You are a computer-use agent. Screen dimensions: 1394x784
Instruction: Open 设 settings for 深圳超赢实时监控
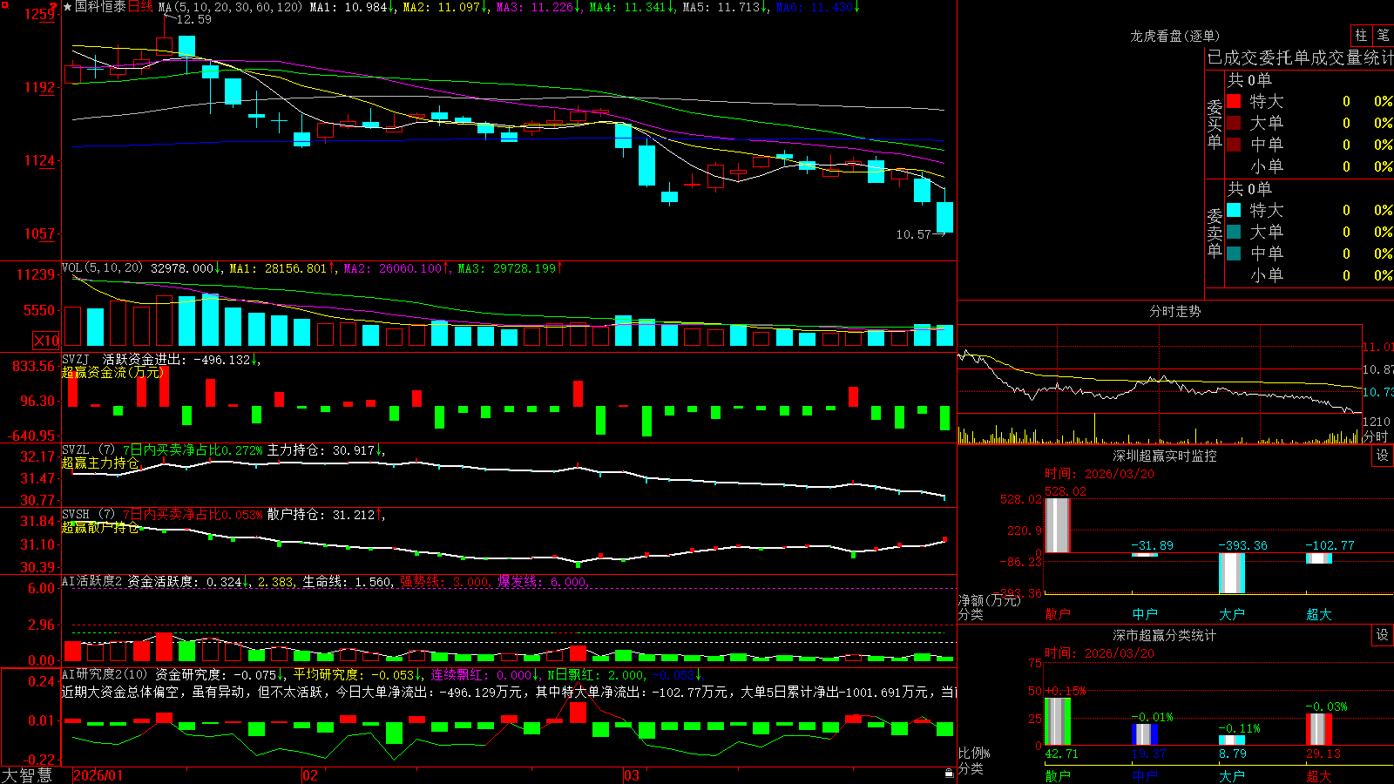(1383, 456)
